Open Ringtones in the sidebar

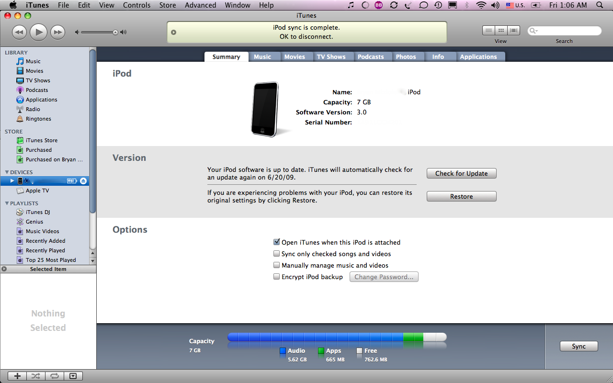[38, 119]
